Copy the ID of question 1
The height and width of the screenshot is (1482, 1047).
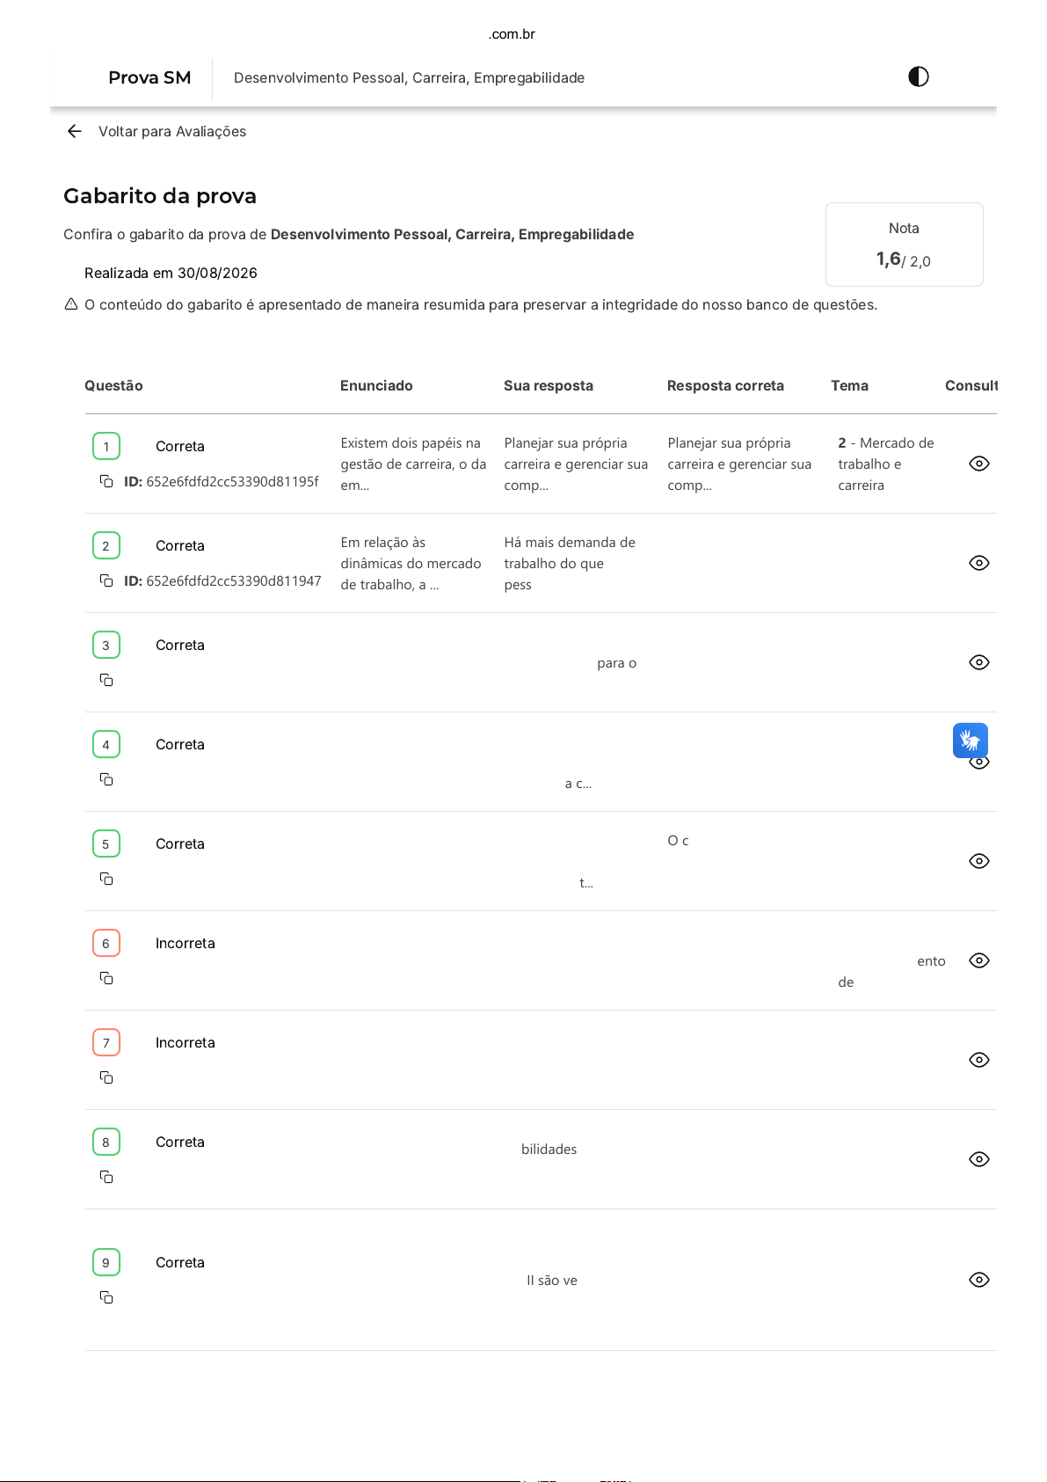click(106, 481)
